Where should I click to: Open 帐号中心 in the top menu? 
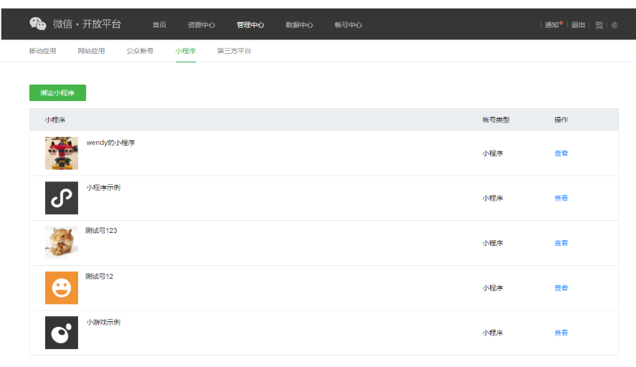(348, 25)
